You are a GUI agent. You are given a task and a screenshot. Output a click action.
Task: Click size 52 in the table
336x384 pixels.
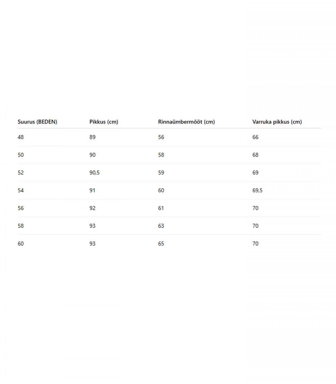point(21,173)
